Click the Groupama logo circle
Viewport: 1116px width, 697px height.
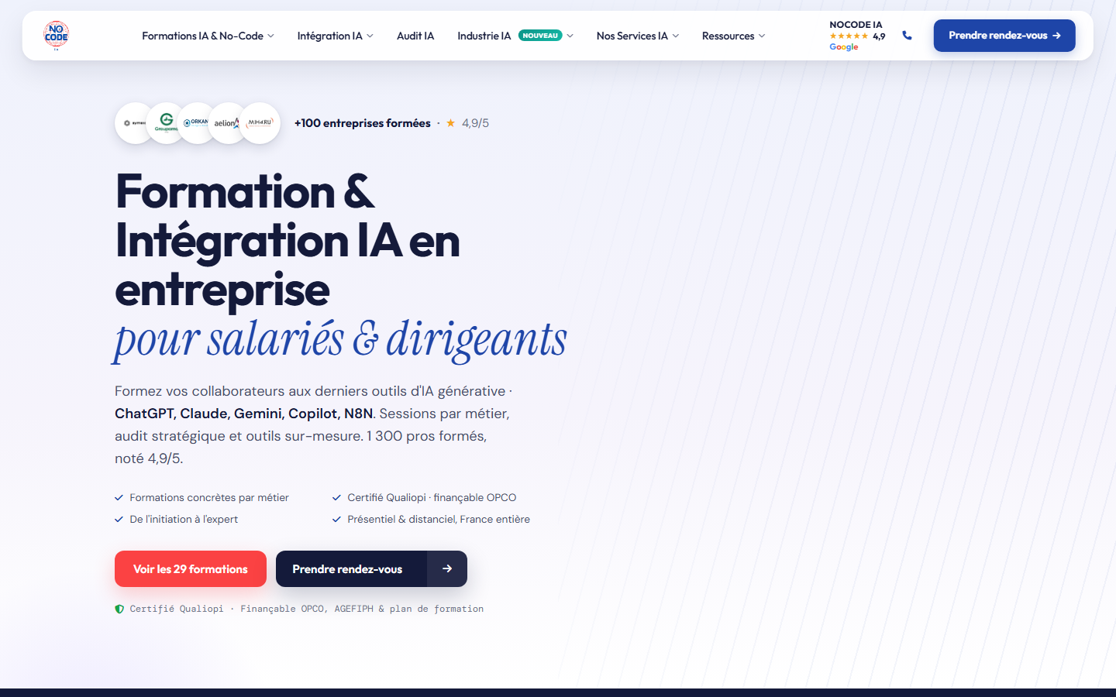pyautogui.click(x=166, y=123)
